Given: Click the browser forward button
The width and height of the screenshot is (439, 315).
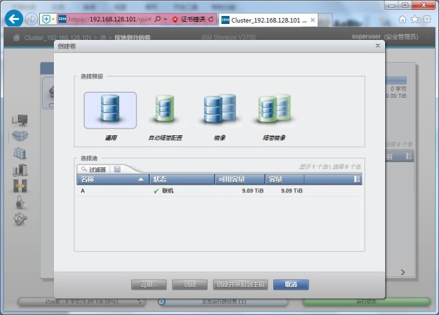Looking at the screenshot, I should (31, 19).
